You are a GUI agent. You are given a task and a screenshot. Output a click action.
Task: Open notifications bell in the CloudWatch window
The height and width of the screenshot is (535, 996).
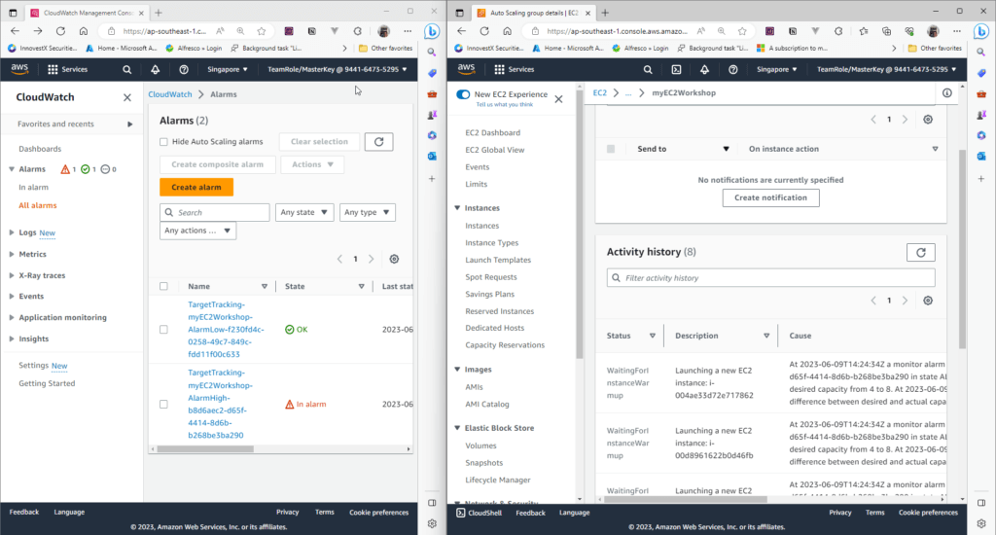click(155, 69)
